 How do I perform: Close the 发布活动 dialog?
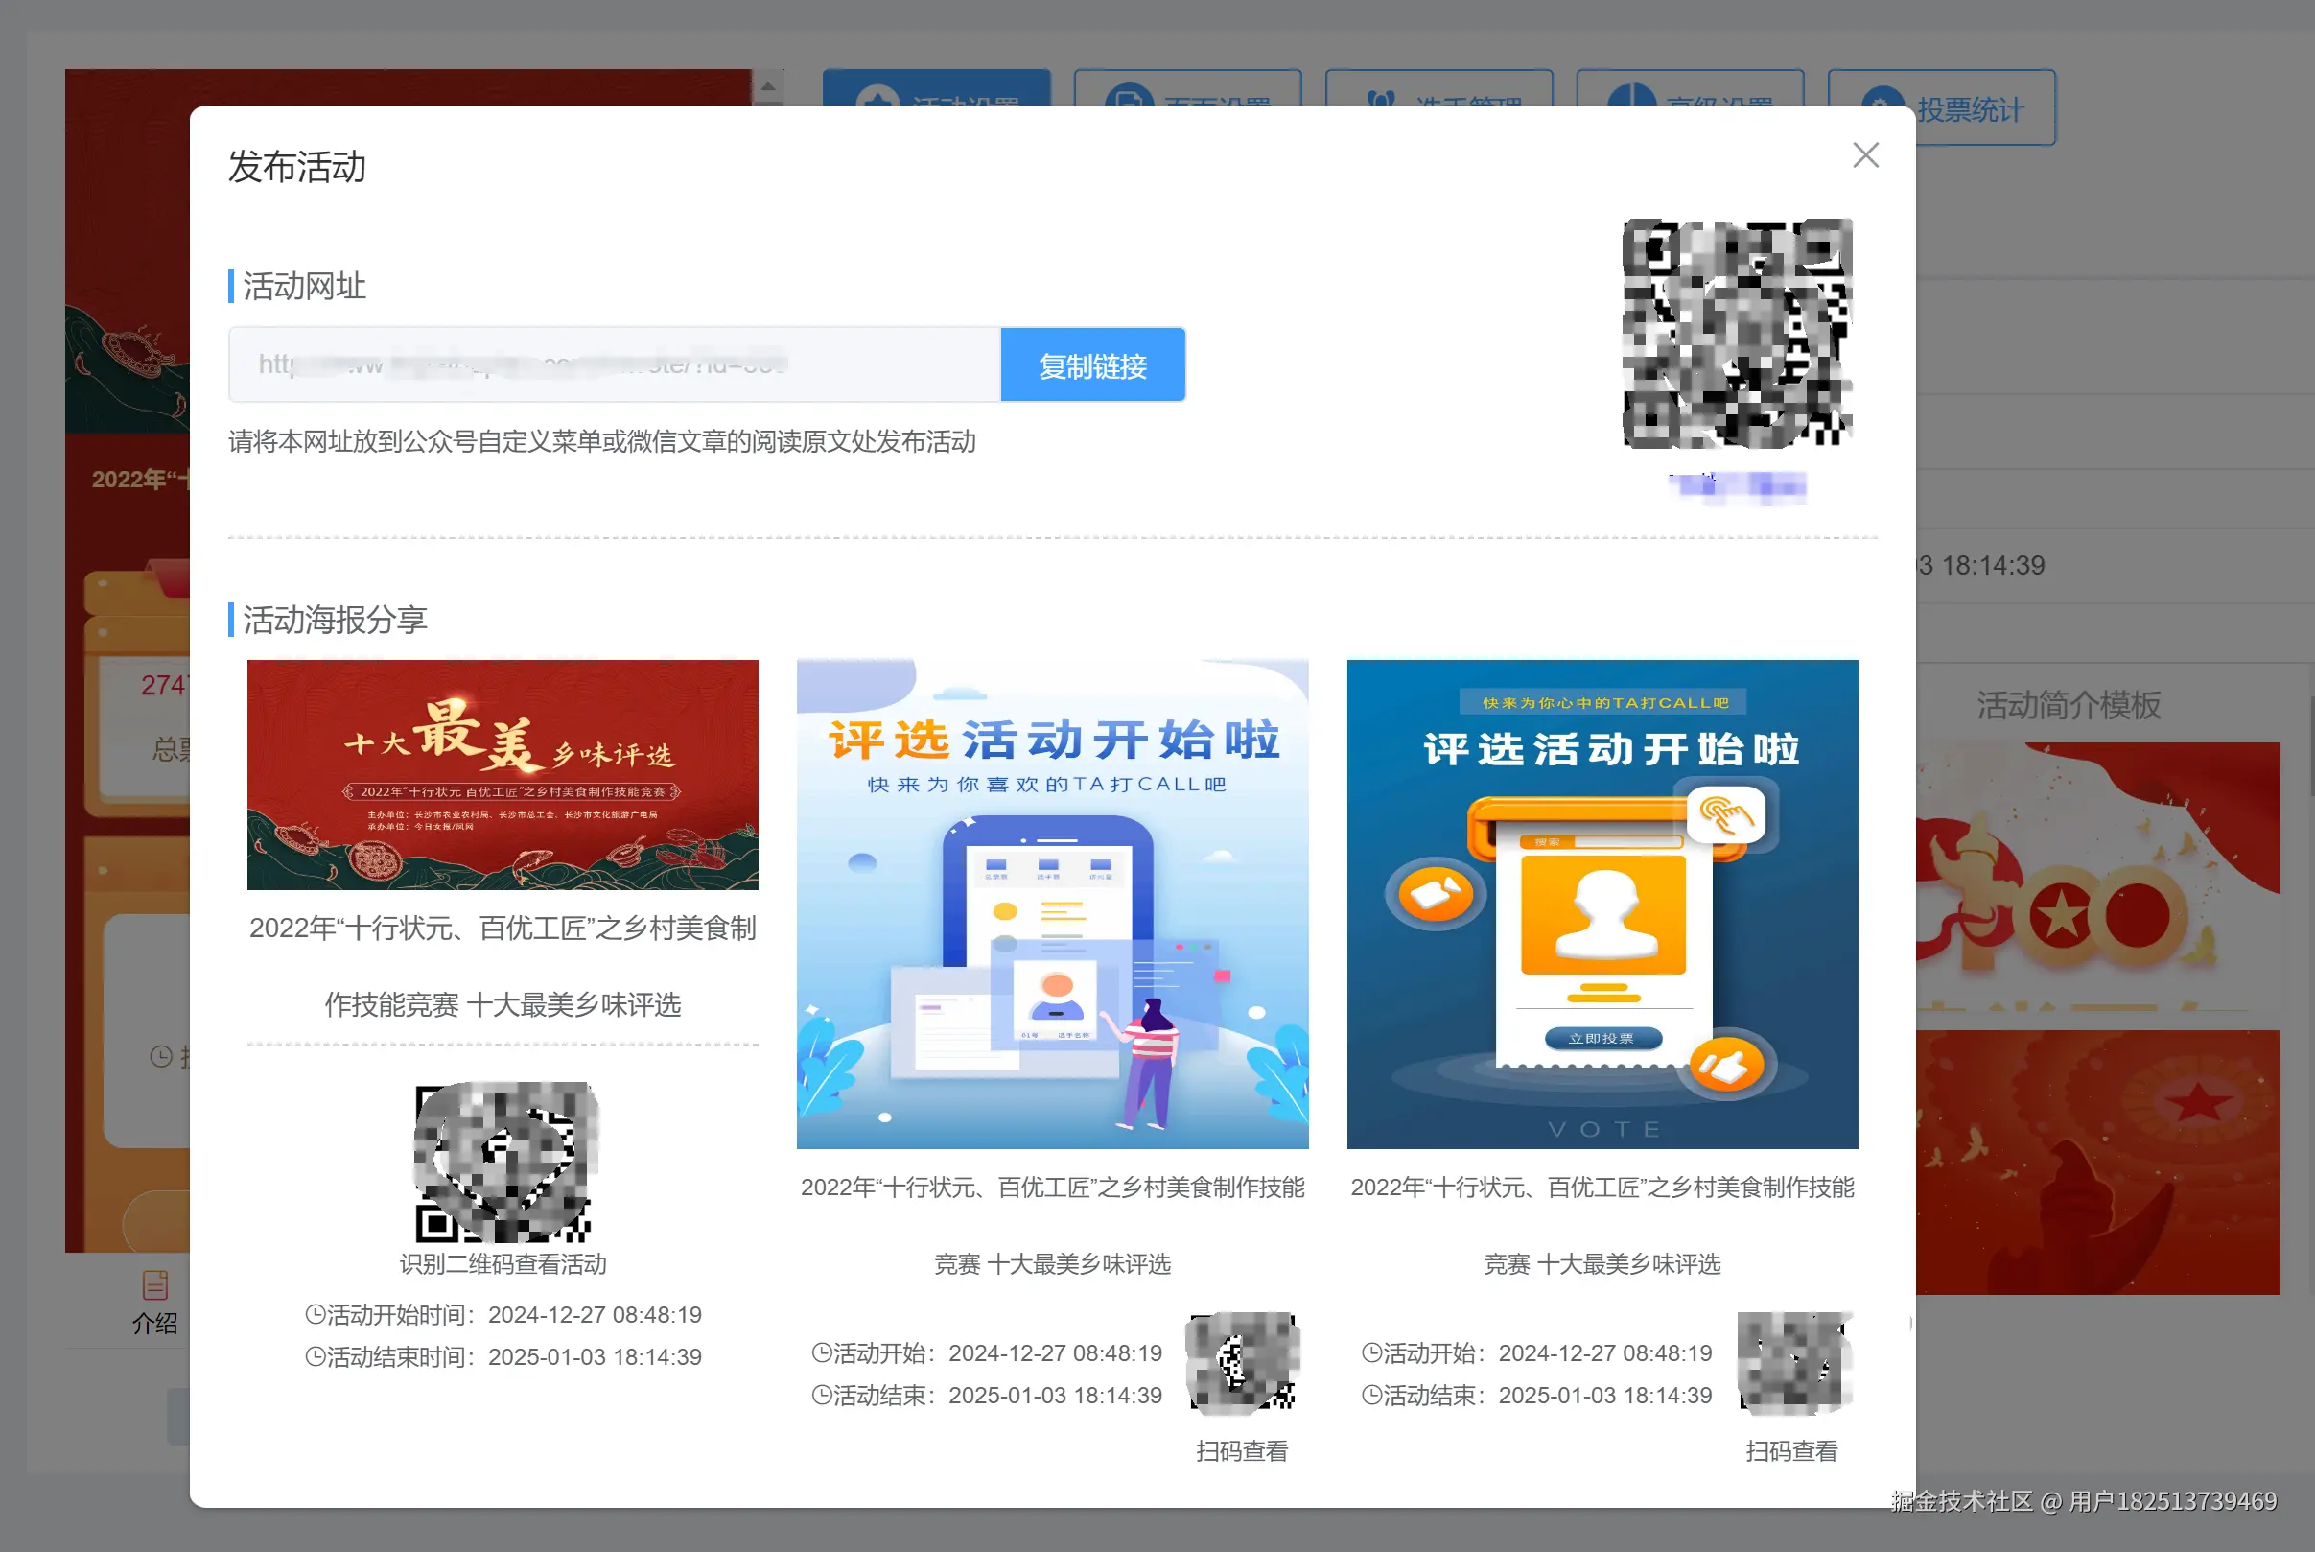(x=1865, y=155)
